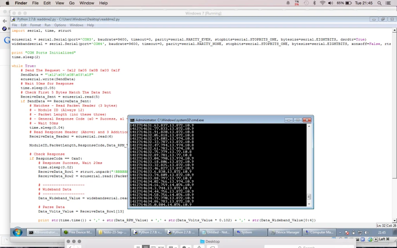The height and width of the screenshot is (248, 397).
Task: Click the Python file icon in IDLE title bar
Action: tap(14, 19)
